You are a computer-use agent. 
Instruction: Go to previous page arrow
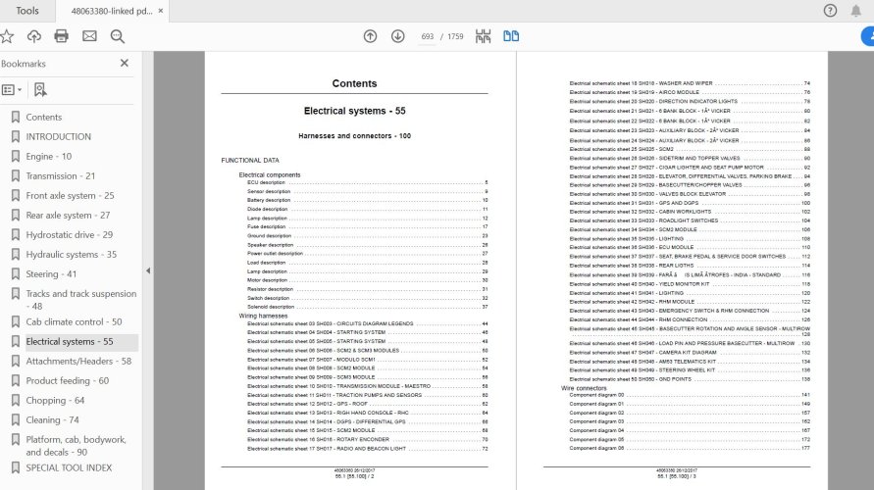point(370,37)
